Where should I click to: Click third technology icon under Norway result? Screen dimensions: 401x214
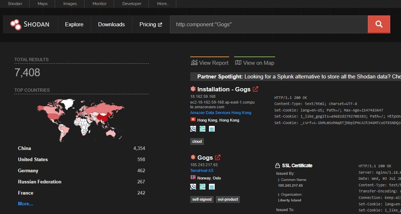211,187
